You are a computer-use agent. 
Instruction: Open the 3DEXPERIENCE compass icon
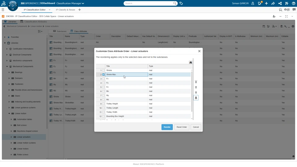[13, 6]
